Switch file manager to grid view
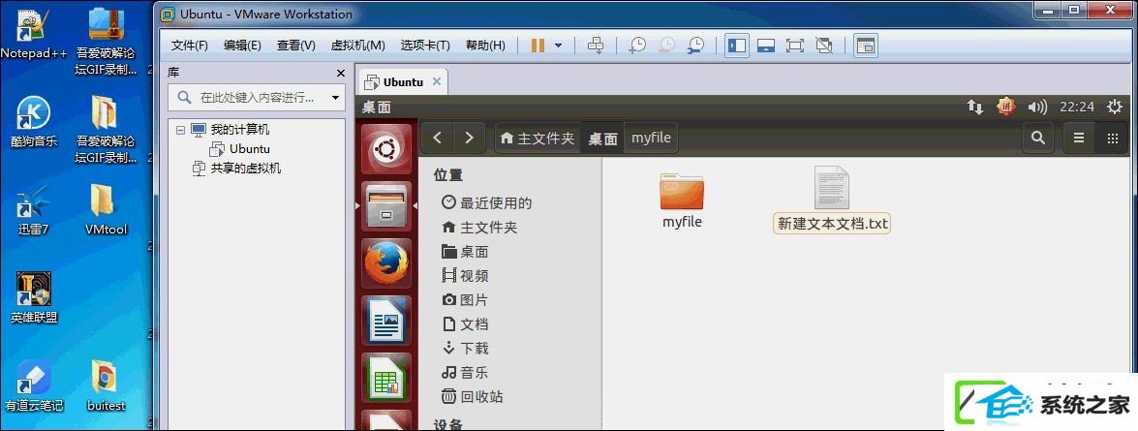 pos(1111,138)
